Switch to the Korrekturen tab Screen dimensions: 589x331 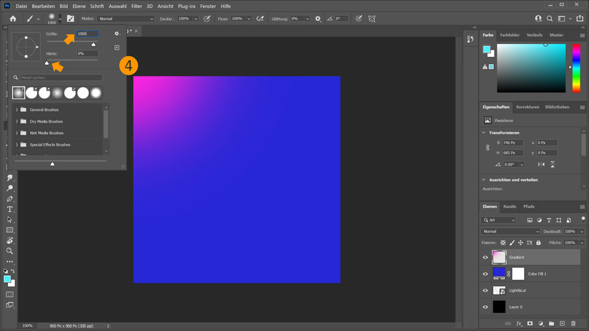pyautogui.click(x=528, y=107)
